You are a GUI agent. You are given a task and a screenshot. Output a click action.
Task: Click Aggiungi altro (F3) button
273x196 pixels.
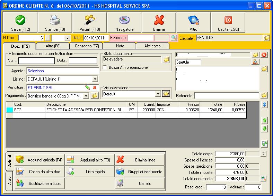pyautogui.click(x=90, y=160)
